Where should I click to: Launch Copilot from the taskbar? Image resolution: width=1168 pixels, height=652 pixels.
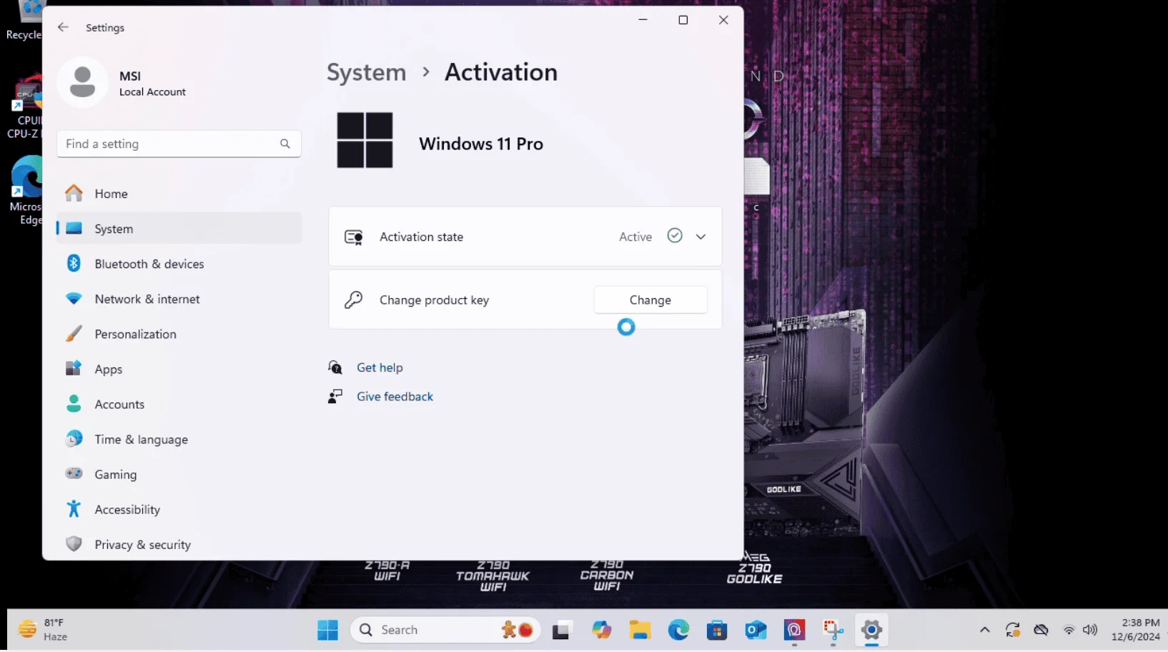601,630
